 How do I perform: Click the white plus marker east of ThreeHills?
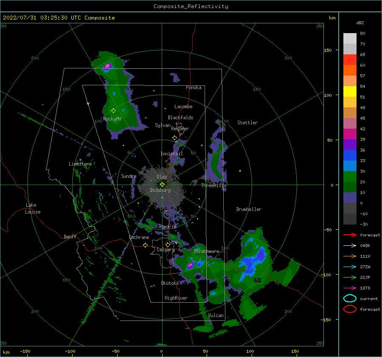click(x=240, y=171)
